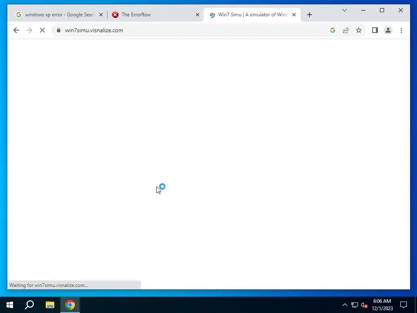Launch File Explorer from the taskbar
The width and height of the screenshot is (417, 313).
50,305
